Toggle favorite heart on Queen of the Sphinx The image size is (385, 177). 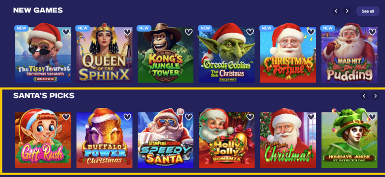point(127,32)
